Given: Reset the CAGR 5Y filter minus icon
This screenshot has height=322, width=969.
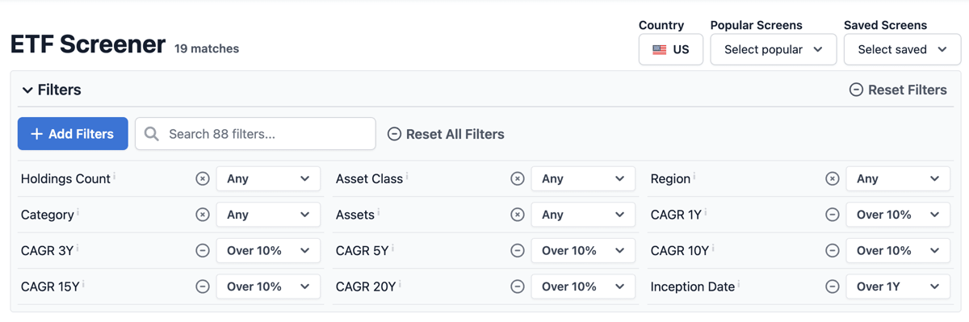Looking at the screenshot, I should (x=518, y=250).
